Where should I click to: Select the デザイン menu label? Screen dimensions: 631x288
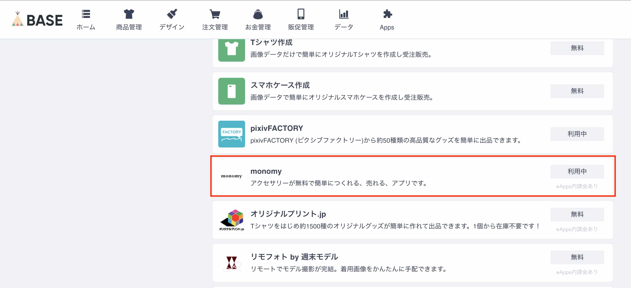click(172, 27)
